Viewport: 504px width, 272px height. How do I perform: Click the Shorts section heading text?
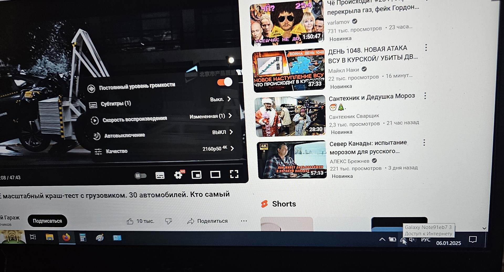click(x=284, y=204)
